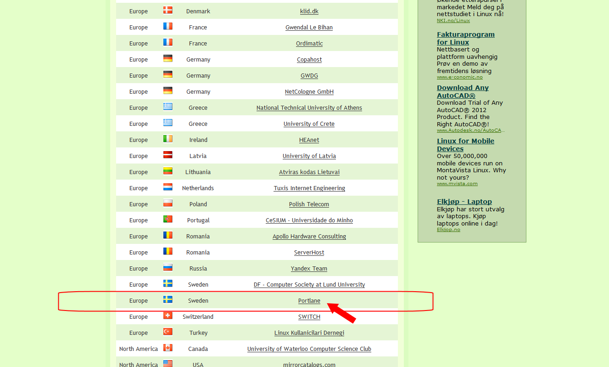Open the Download Any AutoCAD ad
The height and width of the screenshot is (367, 609).
tap(463, 91)
